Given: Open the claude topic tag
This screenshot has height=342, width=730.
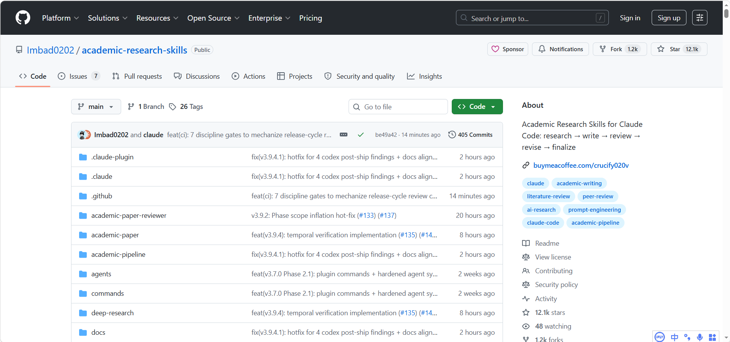Looking at the screenshot, I should (x=535, y=183).
